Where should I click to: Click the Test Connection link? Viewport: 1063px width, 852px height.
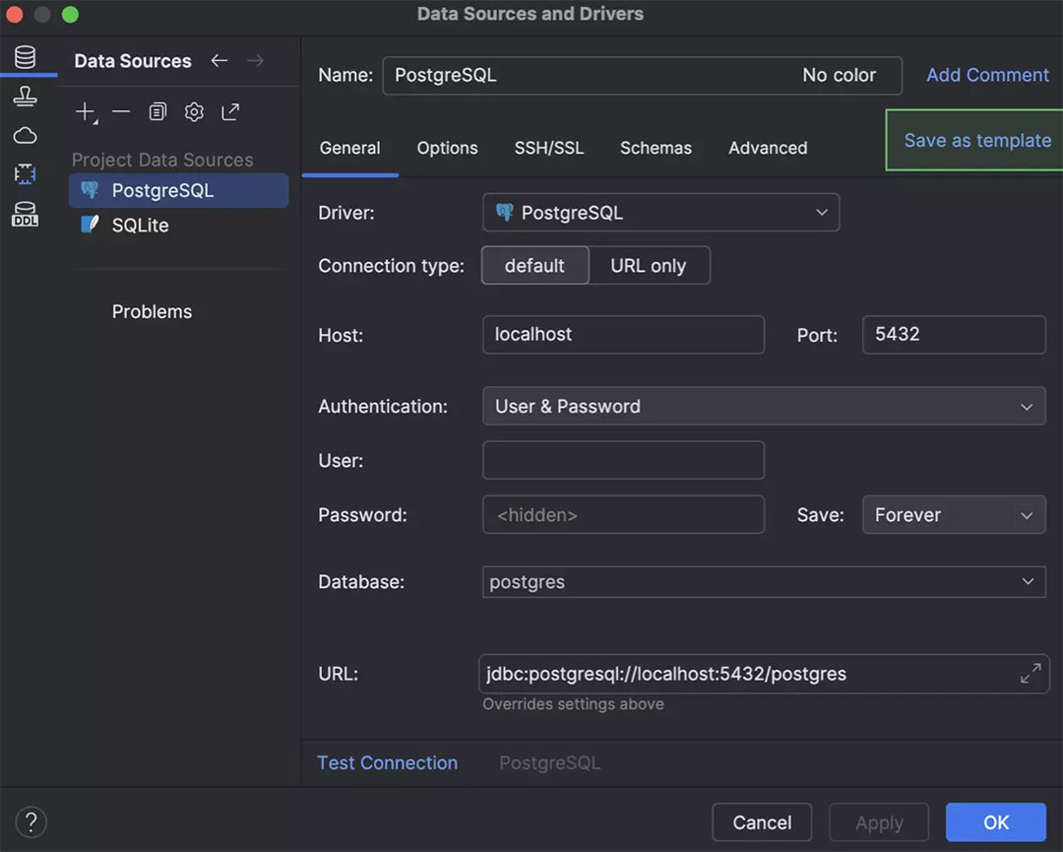pos(387,763)
